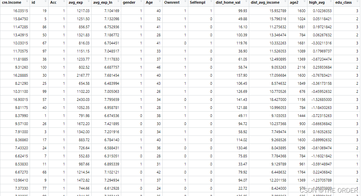Select cre.Income cell 16.03515
The image size is (363, 196).
coord(21,11)
